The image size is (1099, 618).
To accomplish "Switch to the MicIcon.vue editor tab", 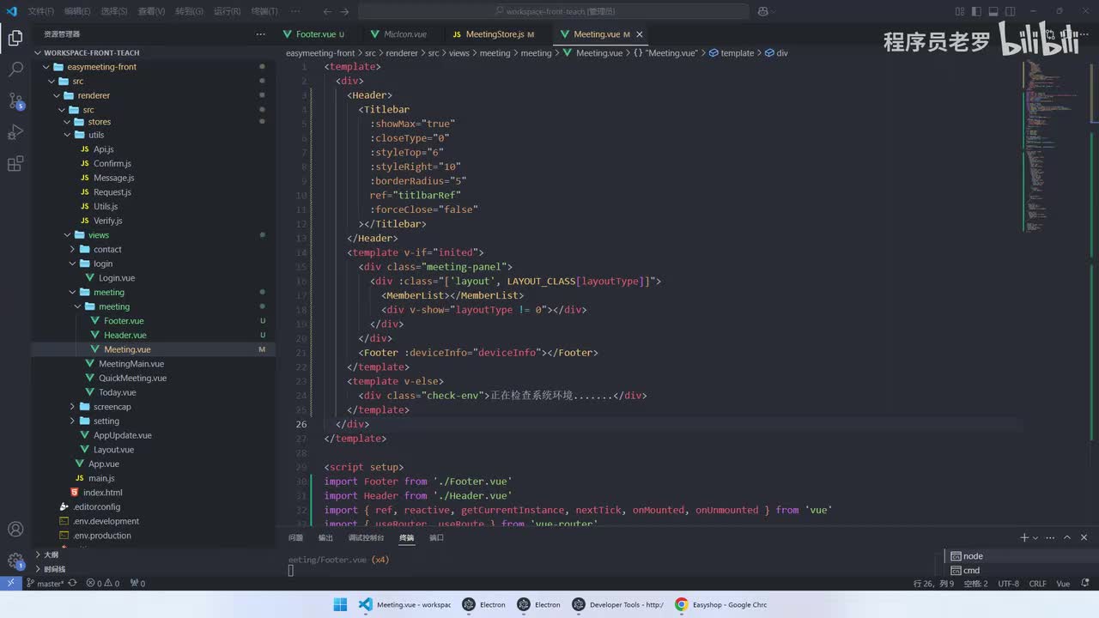I will (x=405, y=34).
